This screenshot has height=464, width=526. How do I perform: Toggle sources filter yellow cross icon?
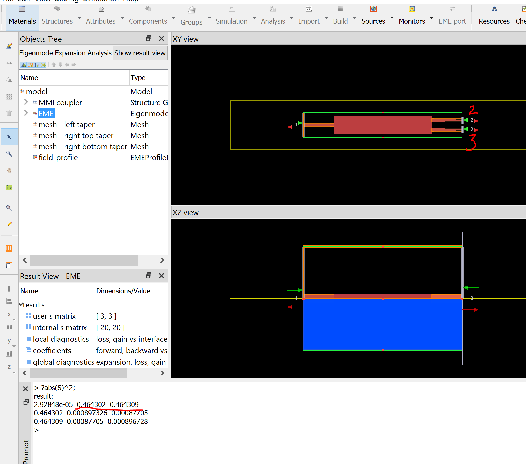tap(43, 65)
